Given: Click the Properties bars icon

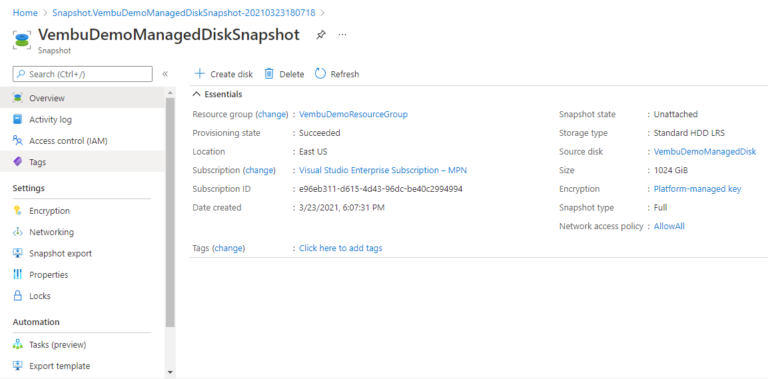Looking at the screenshot, I should click(x=17, y=274).
